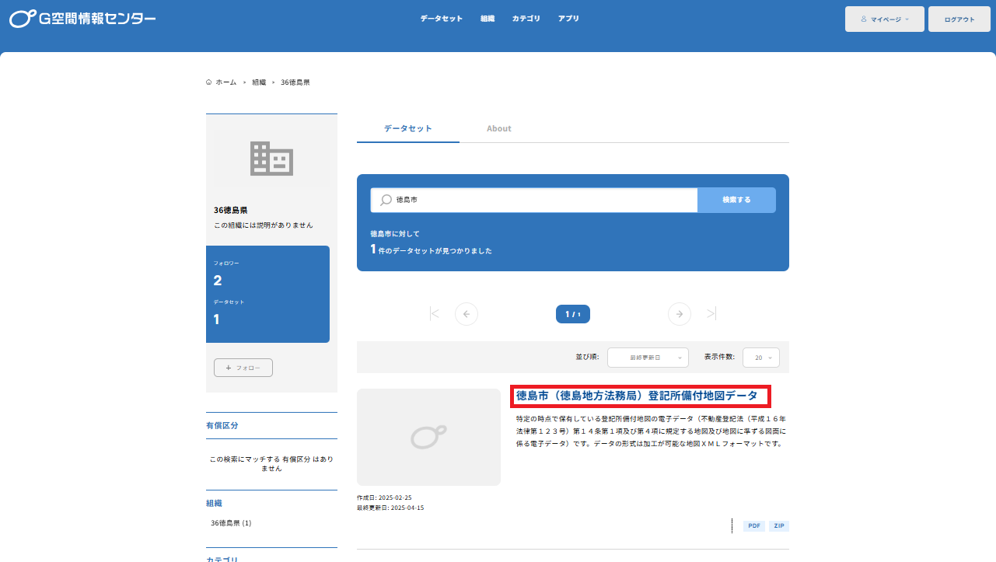The height and width of the screenshot is (562, 996).
Task: Click the データセット count 1
Action: pyautogui.click(x=217, y=319)
